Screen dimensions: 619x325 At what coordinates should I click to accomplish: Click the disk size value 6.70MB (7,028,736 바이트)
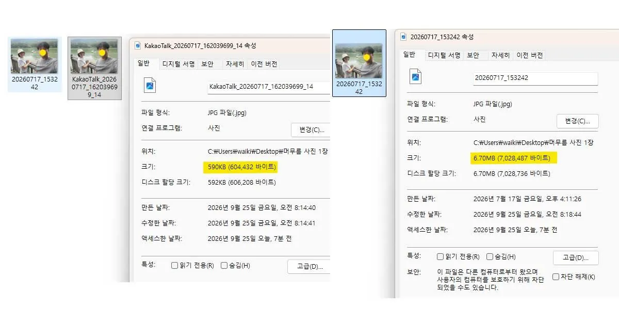coord(512,174)
